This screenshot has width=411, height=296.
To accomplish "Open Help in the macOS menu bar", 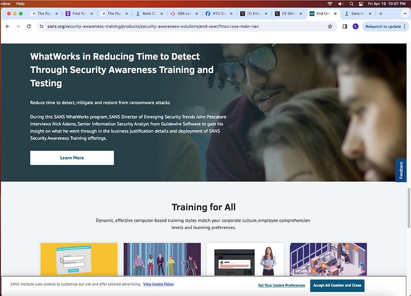I will (20, 3).
